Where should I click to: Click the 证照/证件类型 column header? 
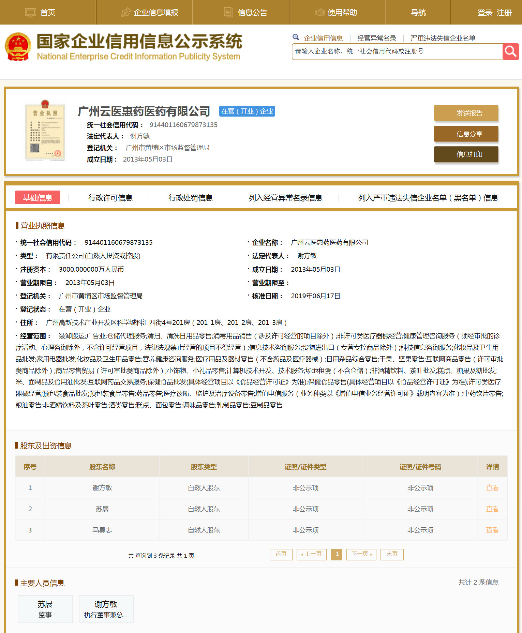click(x=305, y=467)
